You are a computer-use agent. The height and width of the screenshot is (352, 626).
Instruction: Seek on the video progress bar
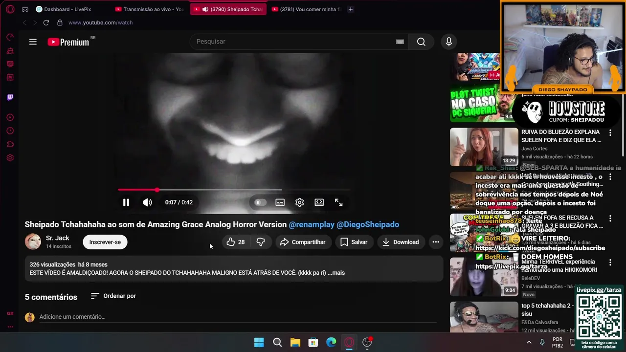click(234, 190)
